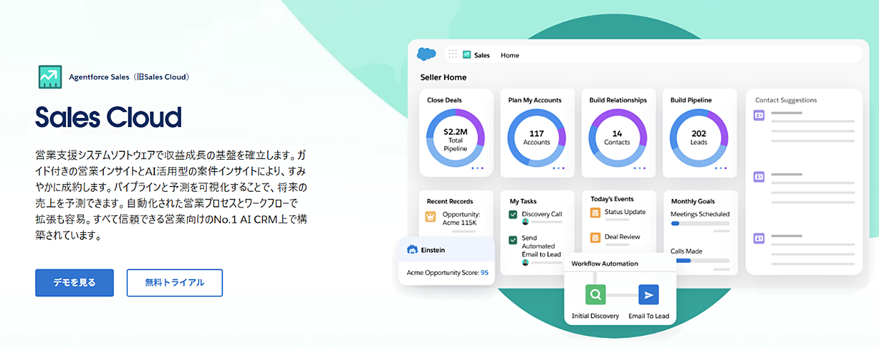Toggle the Discovery Call task checkbox
Viewport: 879px width, 348px height.
pyautogui.click(x=513, y=214)
